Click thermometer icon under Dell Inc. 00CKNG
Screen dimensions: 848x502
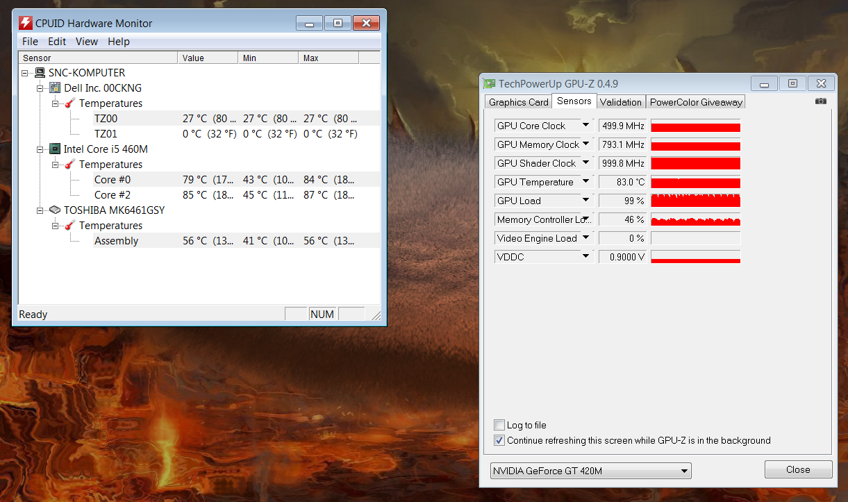[x=70, y=103]
